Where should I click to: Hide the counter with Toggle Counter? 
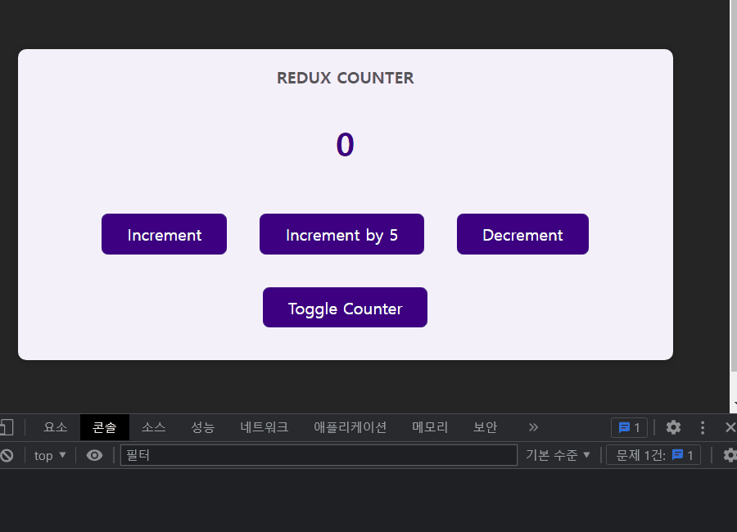[x=345, y=308]
